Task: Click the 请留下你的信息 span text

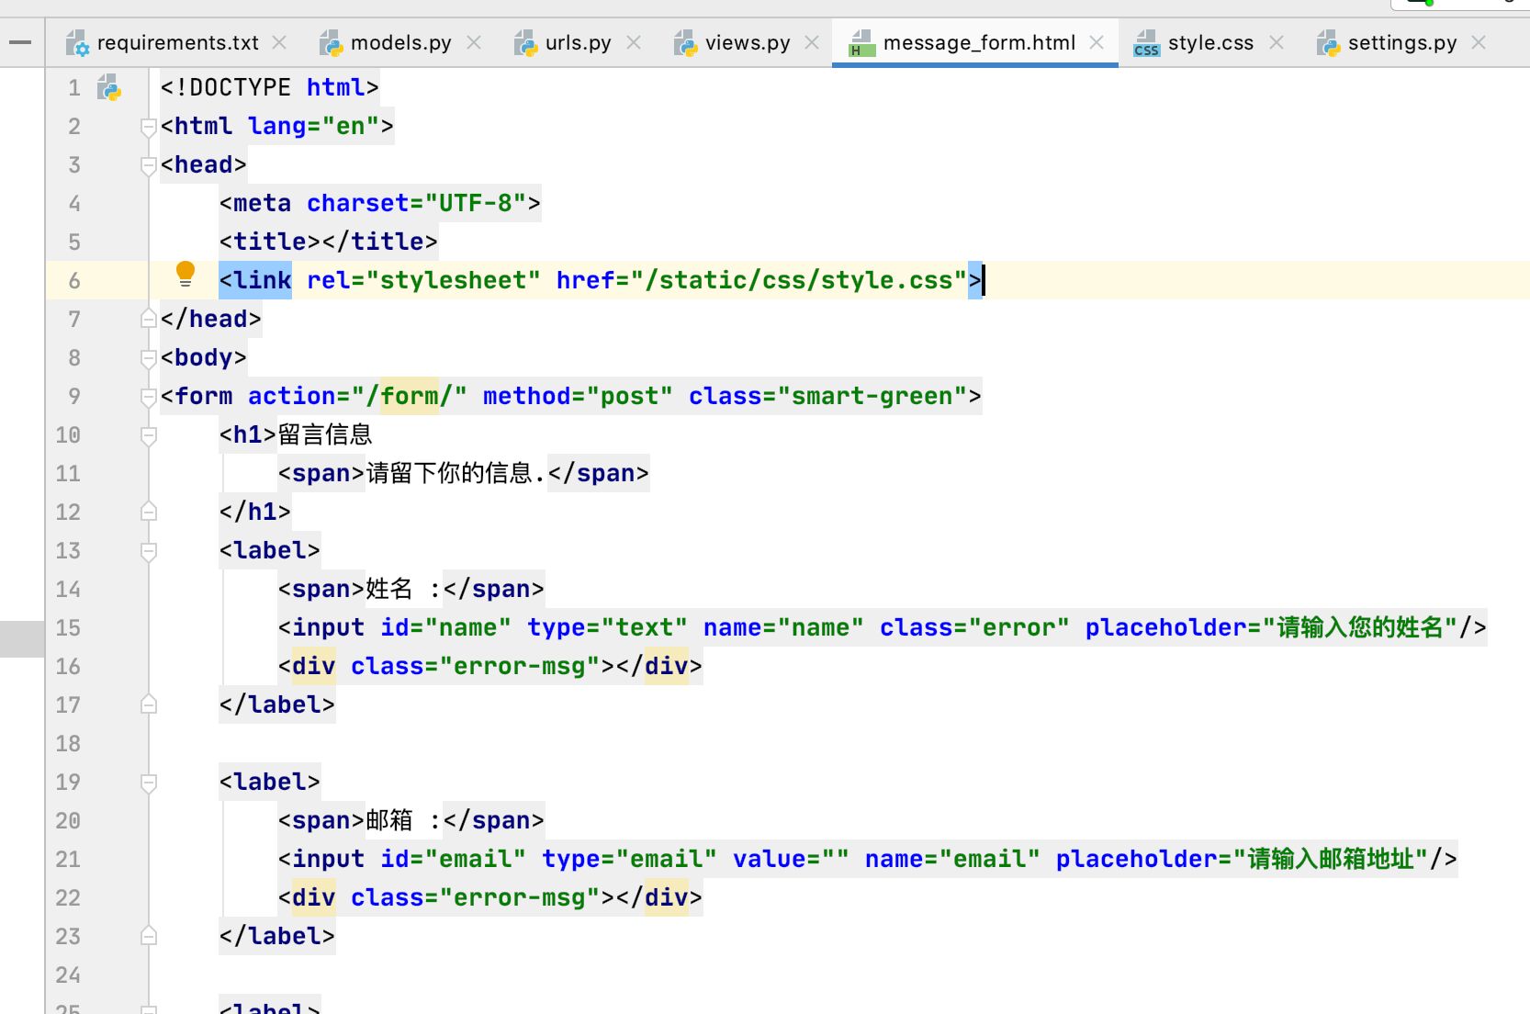Action: point(456,473)
